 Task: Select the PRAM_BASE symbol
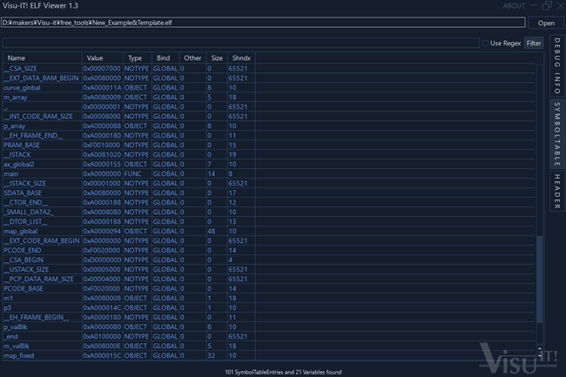click(268, 145)
